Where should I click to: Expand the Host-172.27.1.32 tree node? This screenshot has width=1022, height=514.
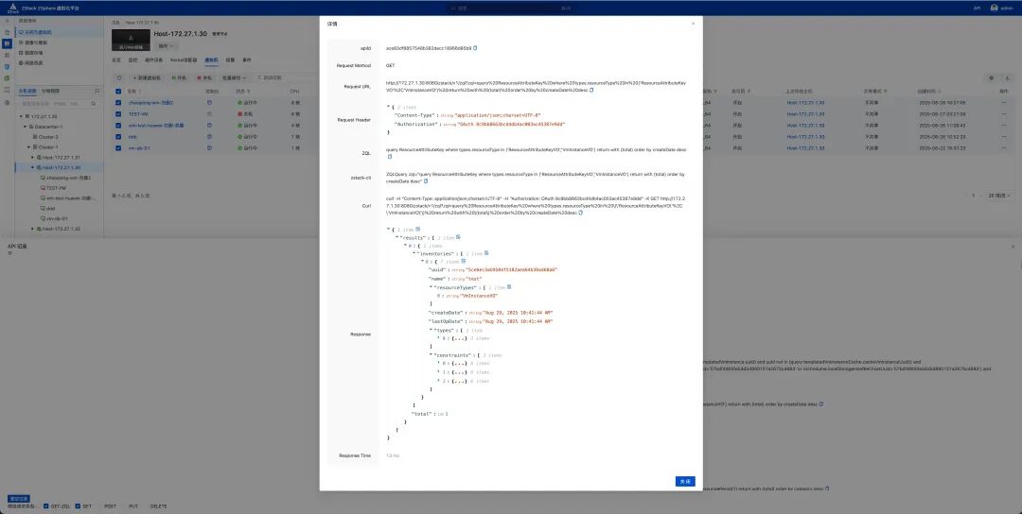(33, 229)
